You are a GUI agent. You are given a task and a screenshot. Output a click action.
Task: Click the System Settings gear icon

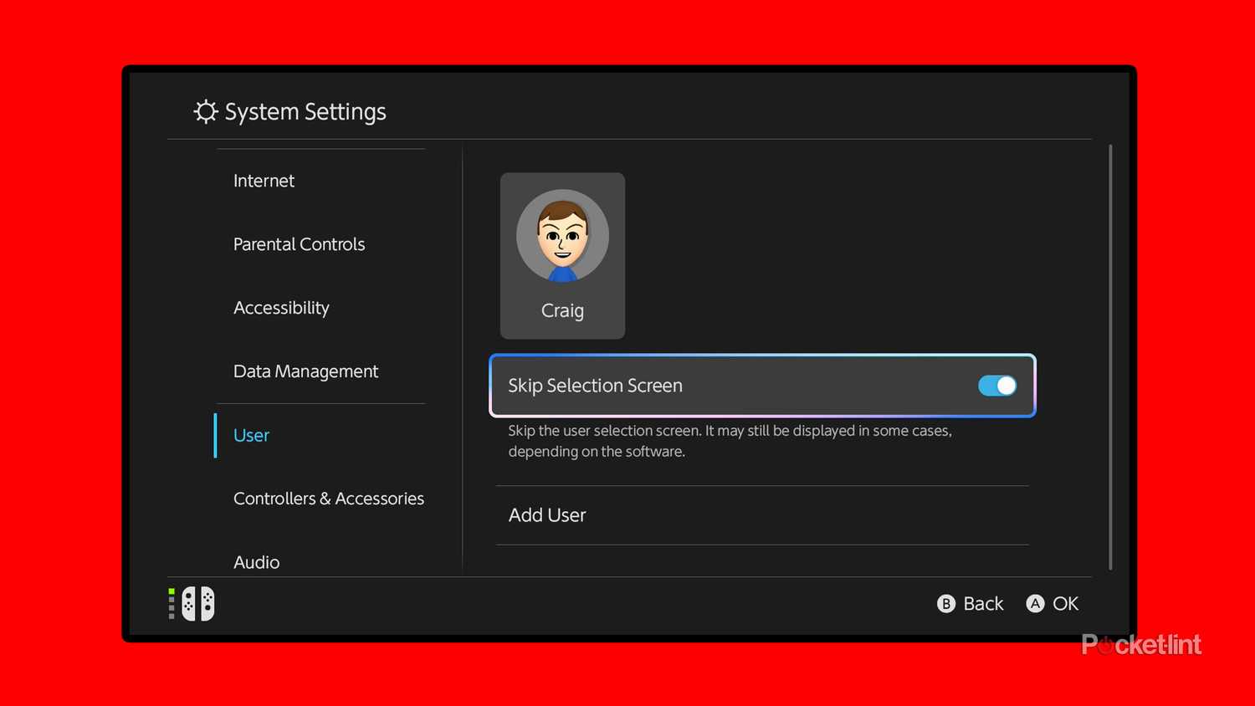205,111
